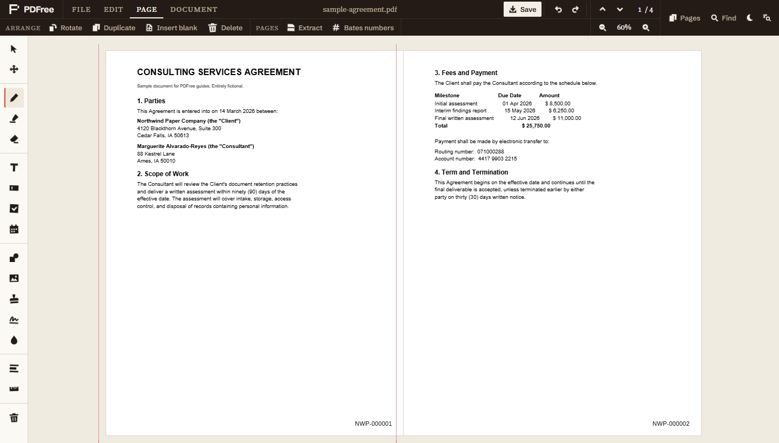The image size is (779, 443).
Task: Click the Save button
Action: click(523, 9)
